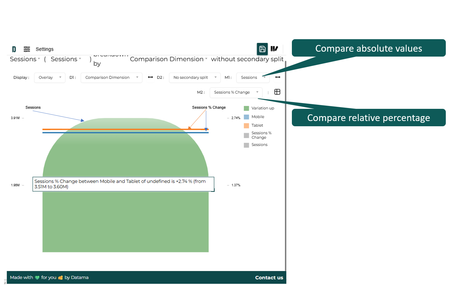Expand the D1 Comparison Dimension dropdown
This screenshot has width=449, height=285.
[111, 77]
